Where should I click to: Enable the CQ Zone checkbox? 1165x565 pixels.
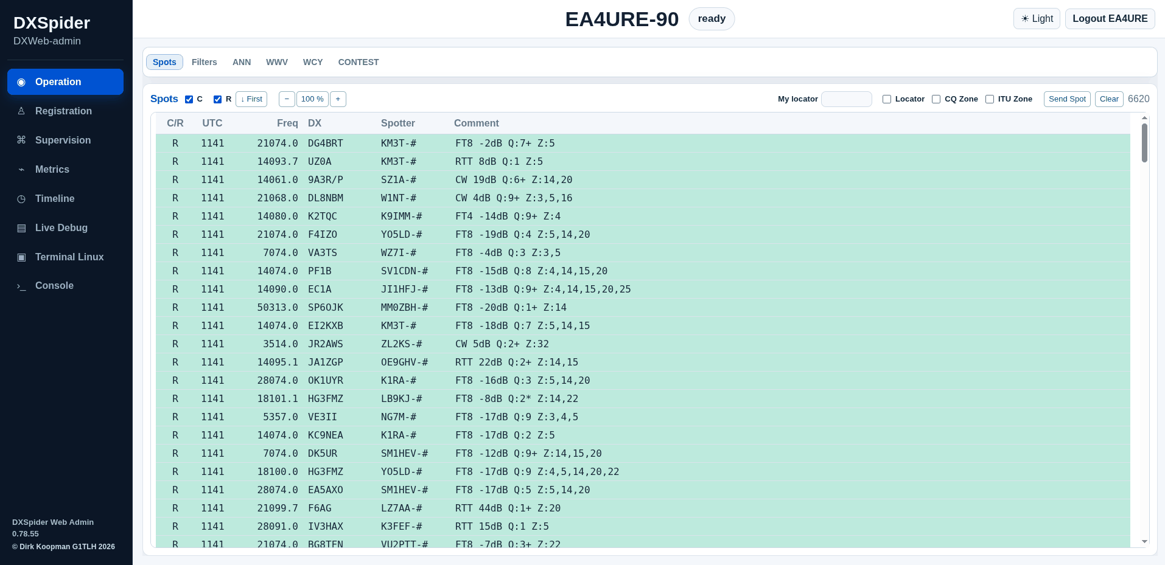pyautogui.click(x=936, y=99)
